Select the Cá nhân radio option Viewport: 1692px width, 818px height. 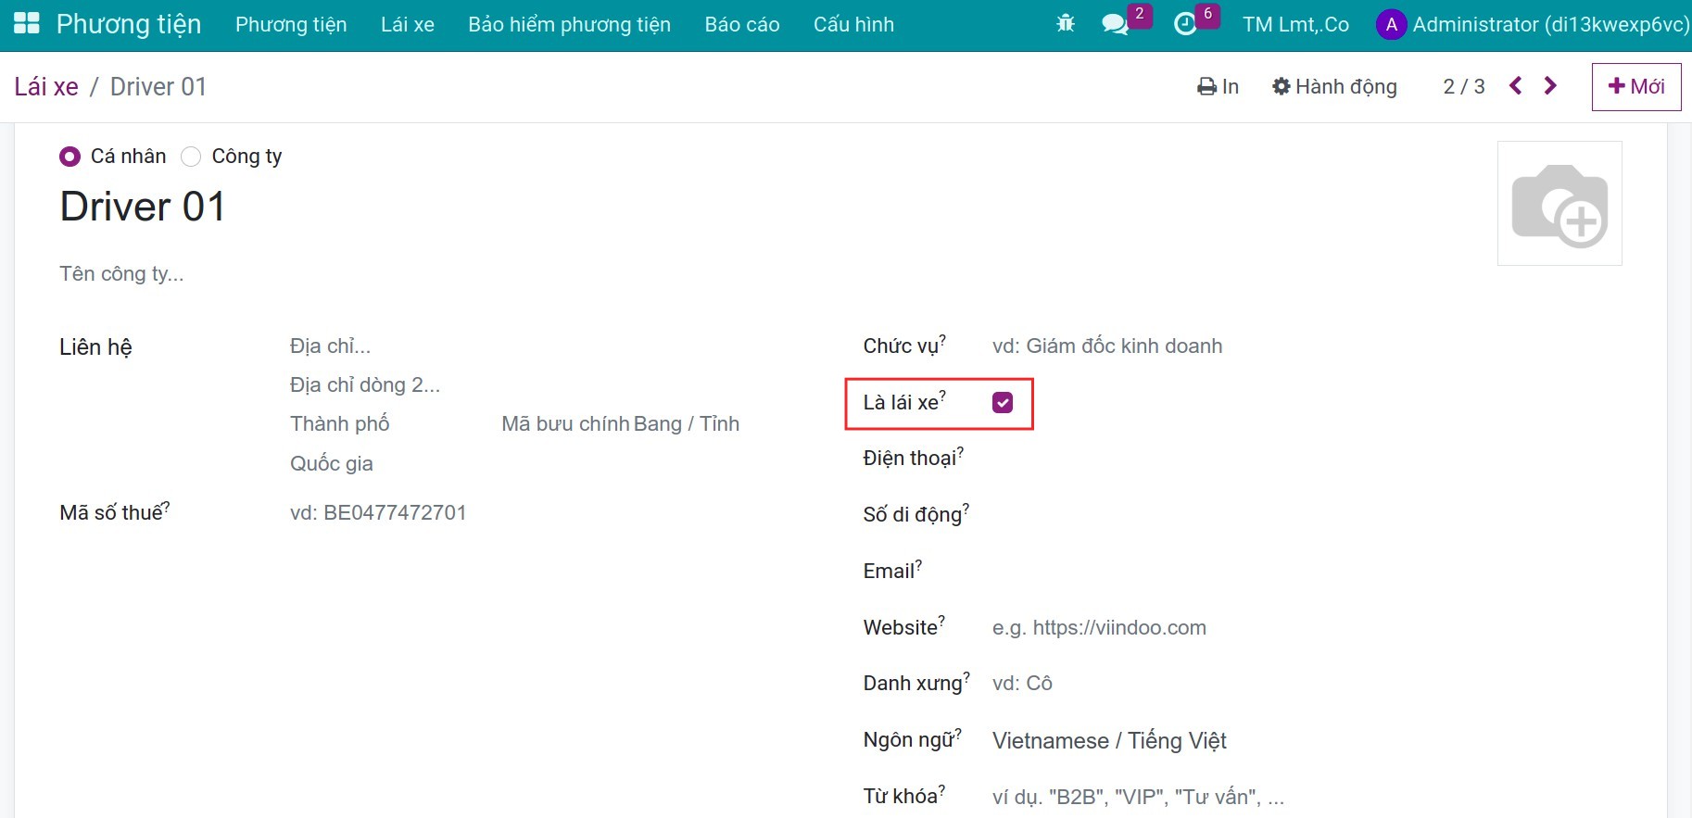[x=69, y=157]
